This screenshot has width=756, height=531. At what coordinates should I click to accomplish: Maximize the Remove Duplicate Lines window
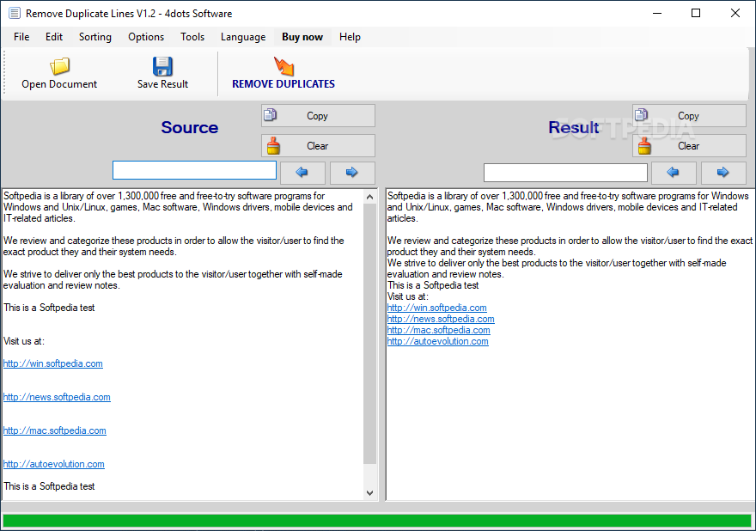pos(696,14)
